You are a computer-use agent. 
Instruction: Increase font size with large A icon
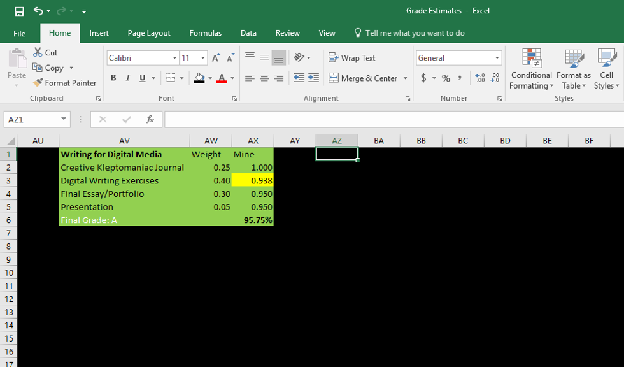215,58
